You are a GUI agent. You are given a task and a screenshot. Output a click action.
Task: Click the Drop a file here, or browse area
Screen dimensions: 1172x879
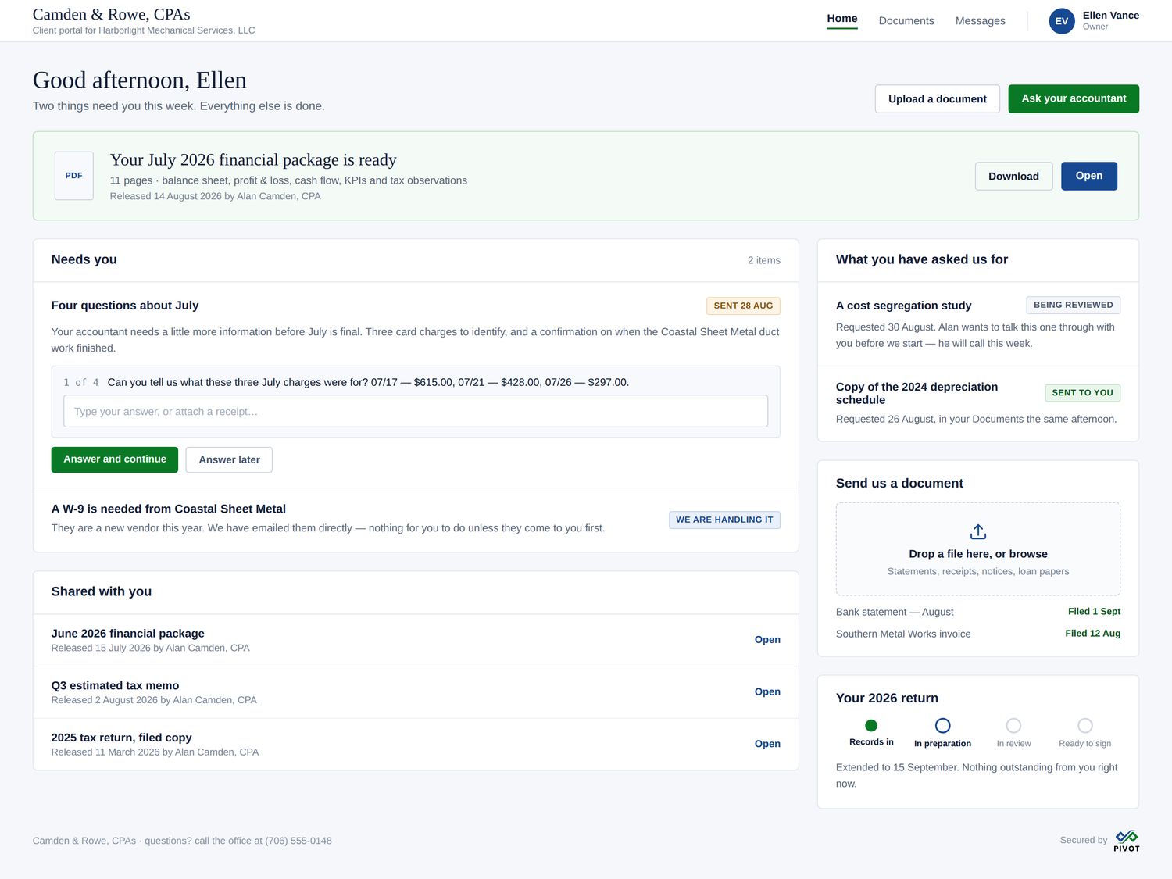977,549
